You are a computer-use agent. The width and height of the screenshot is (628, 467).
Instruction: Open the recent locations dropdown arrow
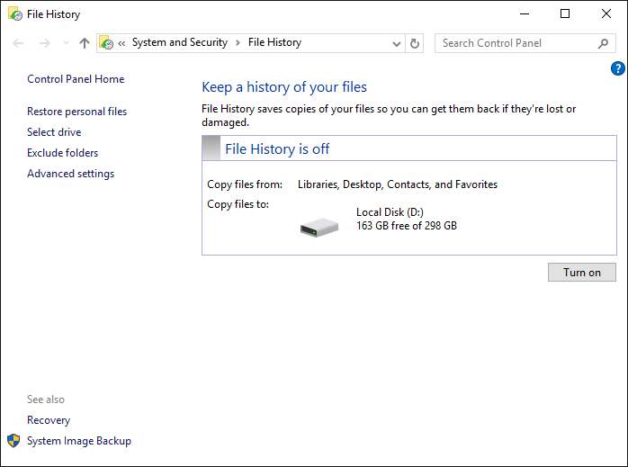tap(66, 43)
